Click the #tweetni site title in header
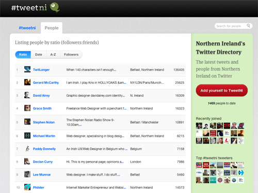This screenshot has width=258, height=193. [29, 8]
